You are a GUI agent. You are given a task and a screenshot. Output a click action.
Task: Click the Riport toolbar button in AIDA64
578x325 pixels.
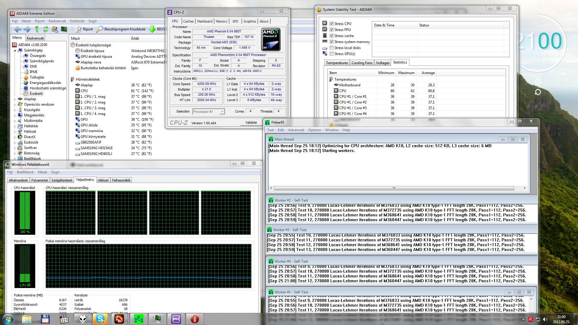click(84, 29)
